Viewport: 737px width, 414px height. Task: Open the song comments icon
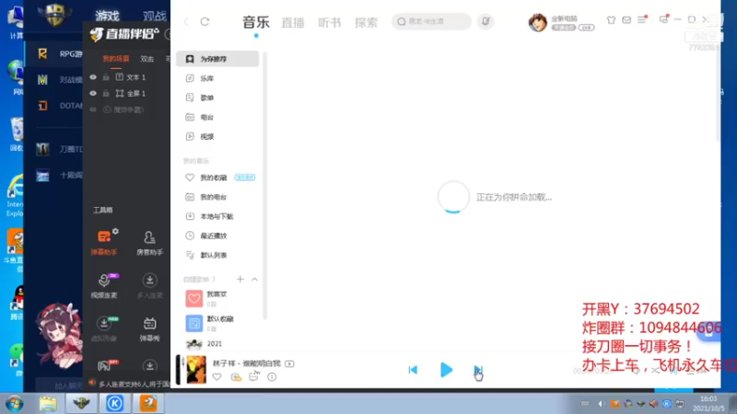254,376
